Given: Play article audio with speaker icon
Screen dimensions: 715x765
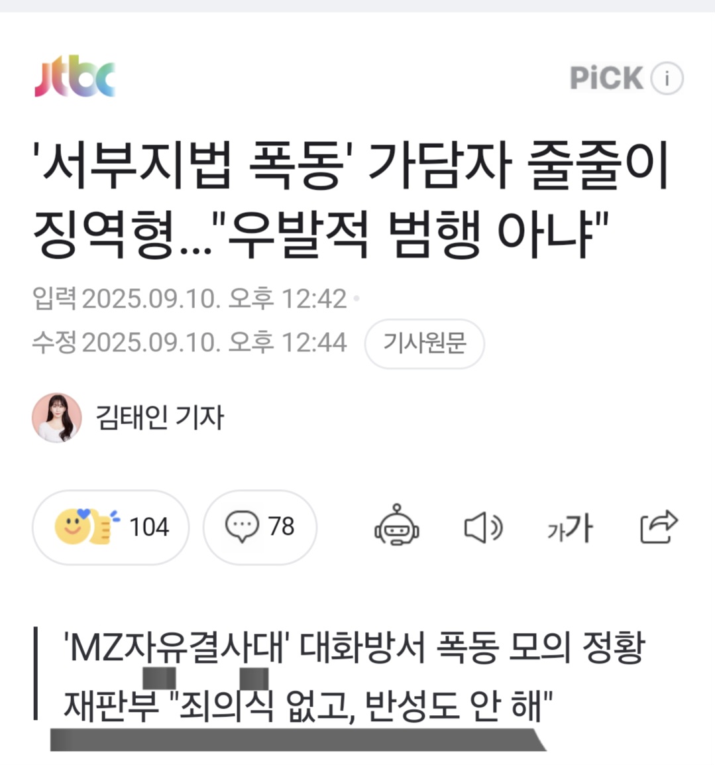Looking at the screenshot, I should coord(483,528).
